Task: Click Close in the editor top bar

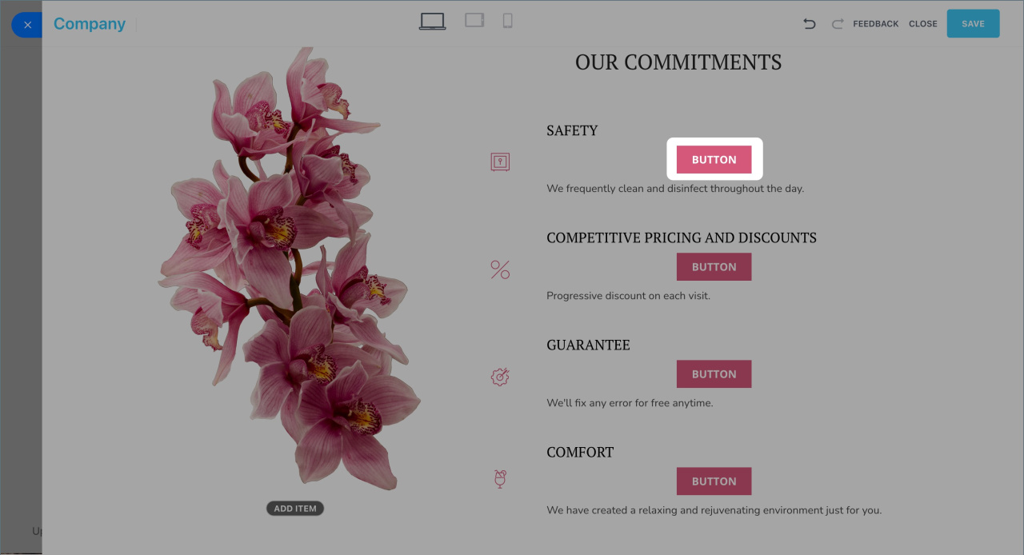Action: [x=923, y=24]
